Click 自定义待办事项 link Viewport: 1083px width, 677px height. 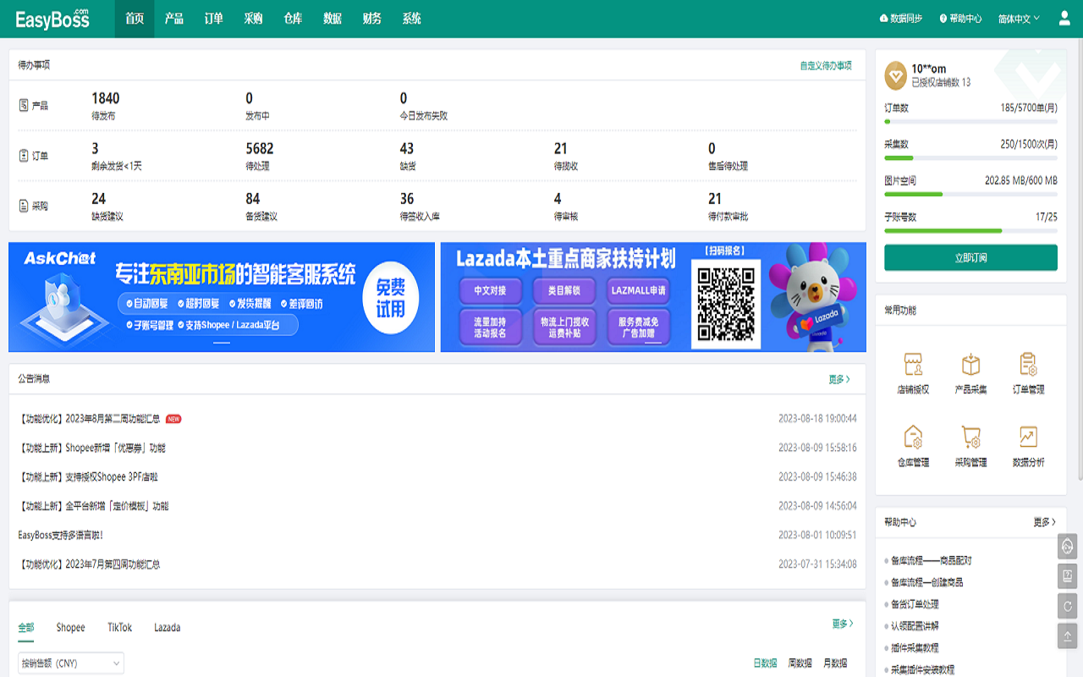point(826,65)
